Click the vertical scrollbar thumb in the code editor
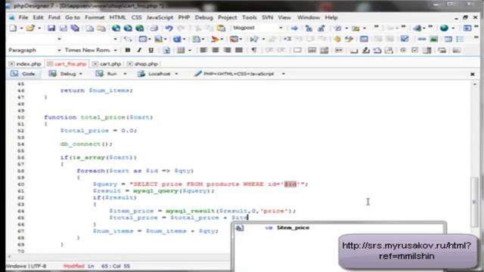Viewport: 484px width, 272px height. pyautogui.click(x=474, y=202)
